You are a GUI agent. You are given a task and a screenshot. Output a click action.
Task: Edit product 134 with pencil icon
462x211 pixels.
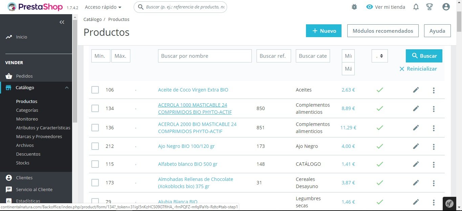(416, 108)
